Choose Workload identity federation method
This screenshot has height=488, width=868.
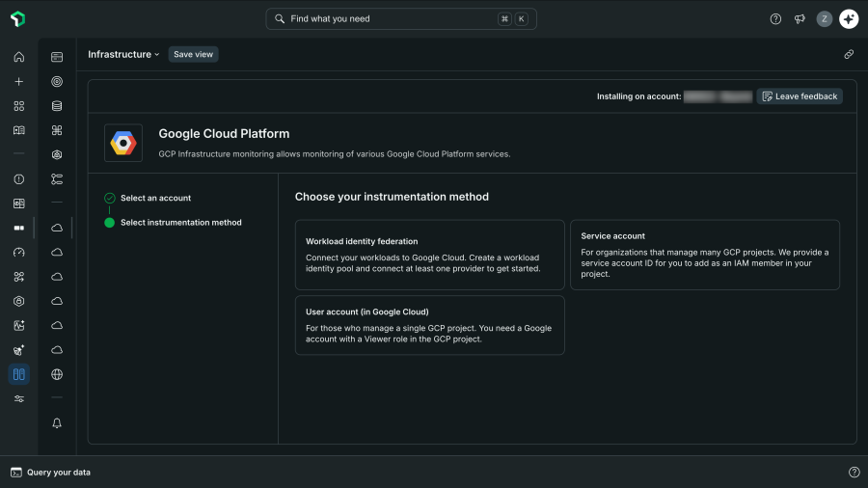pos(429,255)
